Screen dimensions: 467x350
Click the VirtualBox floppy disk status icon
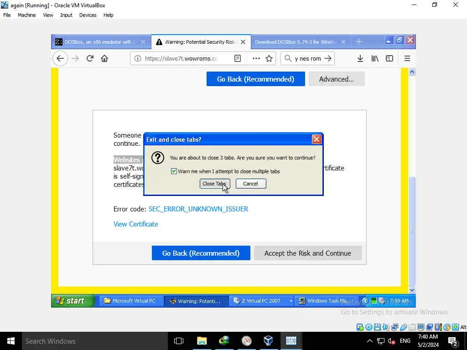point(377,327)
